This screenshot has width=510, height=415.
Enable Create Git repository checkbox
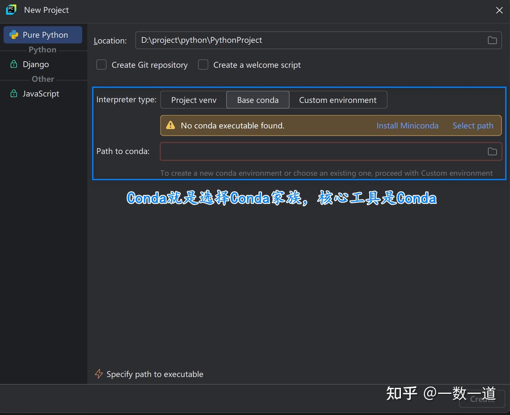pos(102,65)
